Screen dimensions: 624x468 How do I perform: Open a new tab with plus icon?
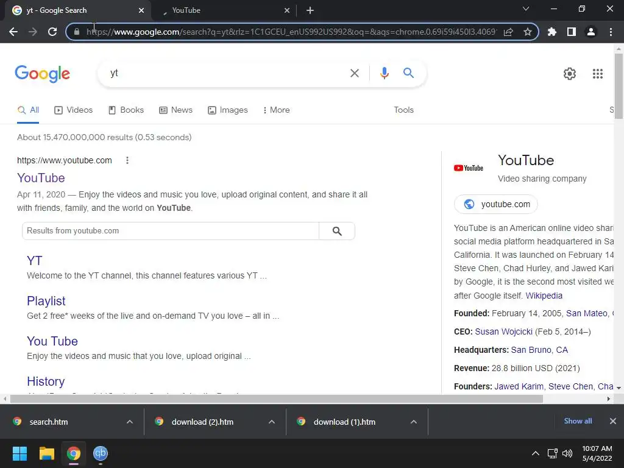click(x=310, y=10)
